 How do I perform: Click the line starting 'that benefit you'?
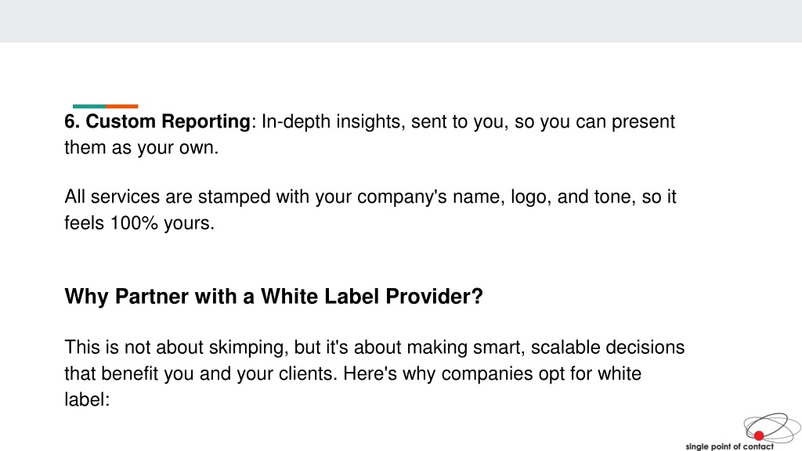pyautogui.click(x=353, y=373)
